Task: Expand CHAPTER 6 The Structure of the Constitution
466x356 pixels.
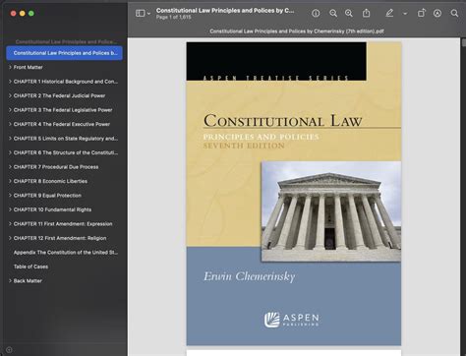Action: (10, 152)
